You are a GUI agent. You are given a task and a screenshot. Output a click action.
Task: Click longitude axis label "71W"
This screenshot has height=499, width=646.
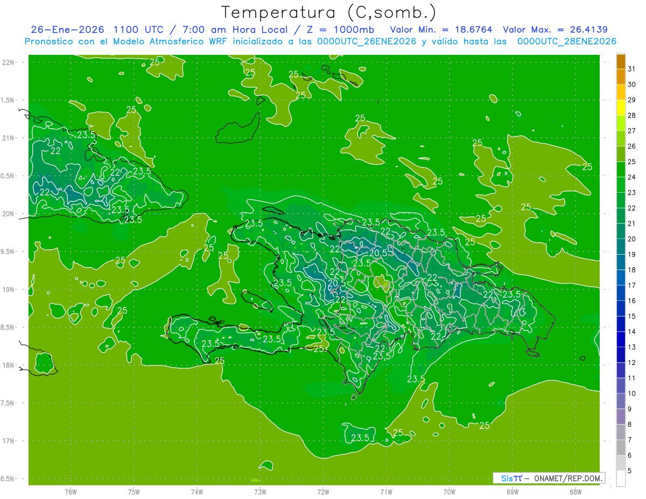(387, 491)
